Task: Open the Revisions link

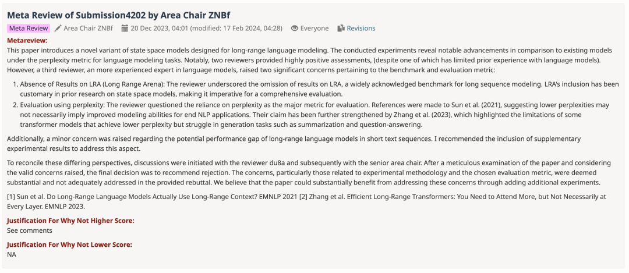Action: pyautogui.click(x=361, y=28)
